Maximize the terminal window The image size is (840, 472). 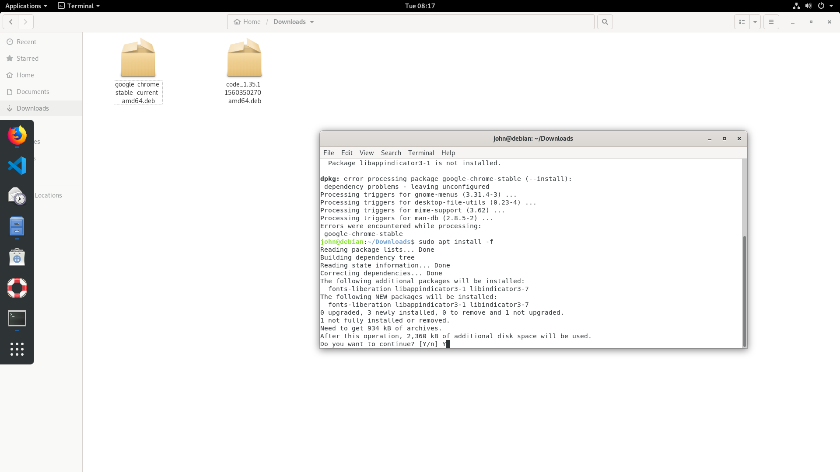pos(724,139)
